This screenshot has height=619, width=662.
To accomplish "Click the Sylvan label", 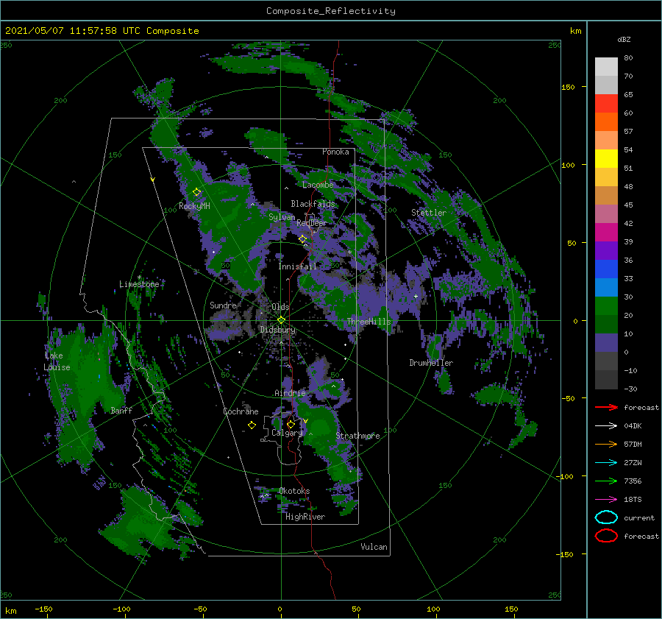I will [282, 217].
